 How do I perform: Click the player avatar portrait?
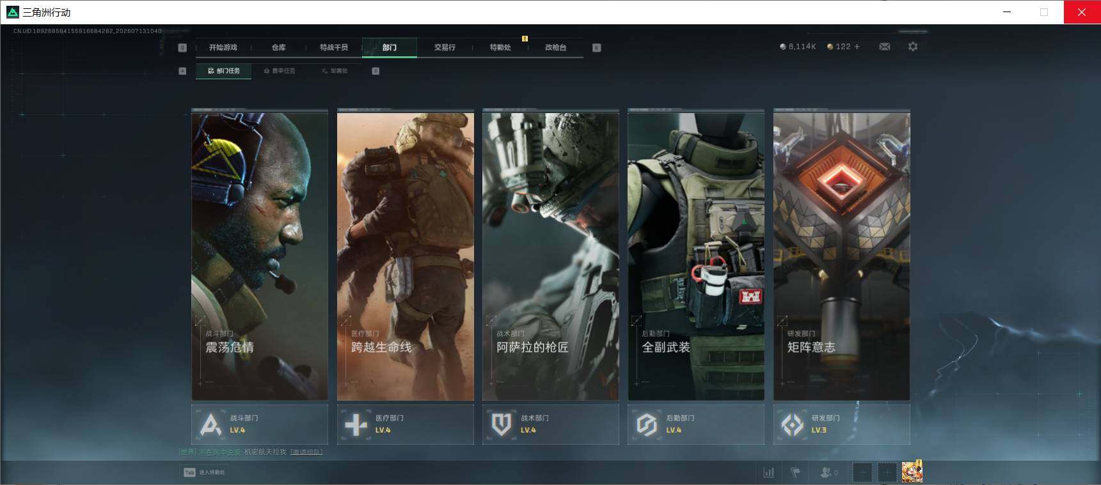(x=912, y=472)
